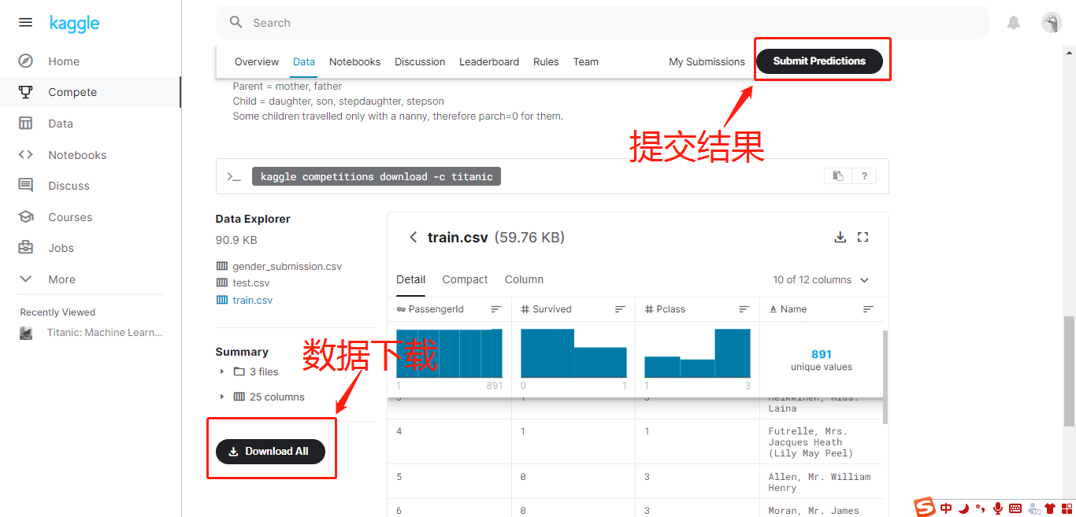Switch to the Compact view tab
1076x517 pixels.
point(465,279)
